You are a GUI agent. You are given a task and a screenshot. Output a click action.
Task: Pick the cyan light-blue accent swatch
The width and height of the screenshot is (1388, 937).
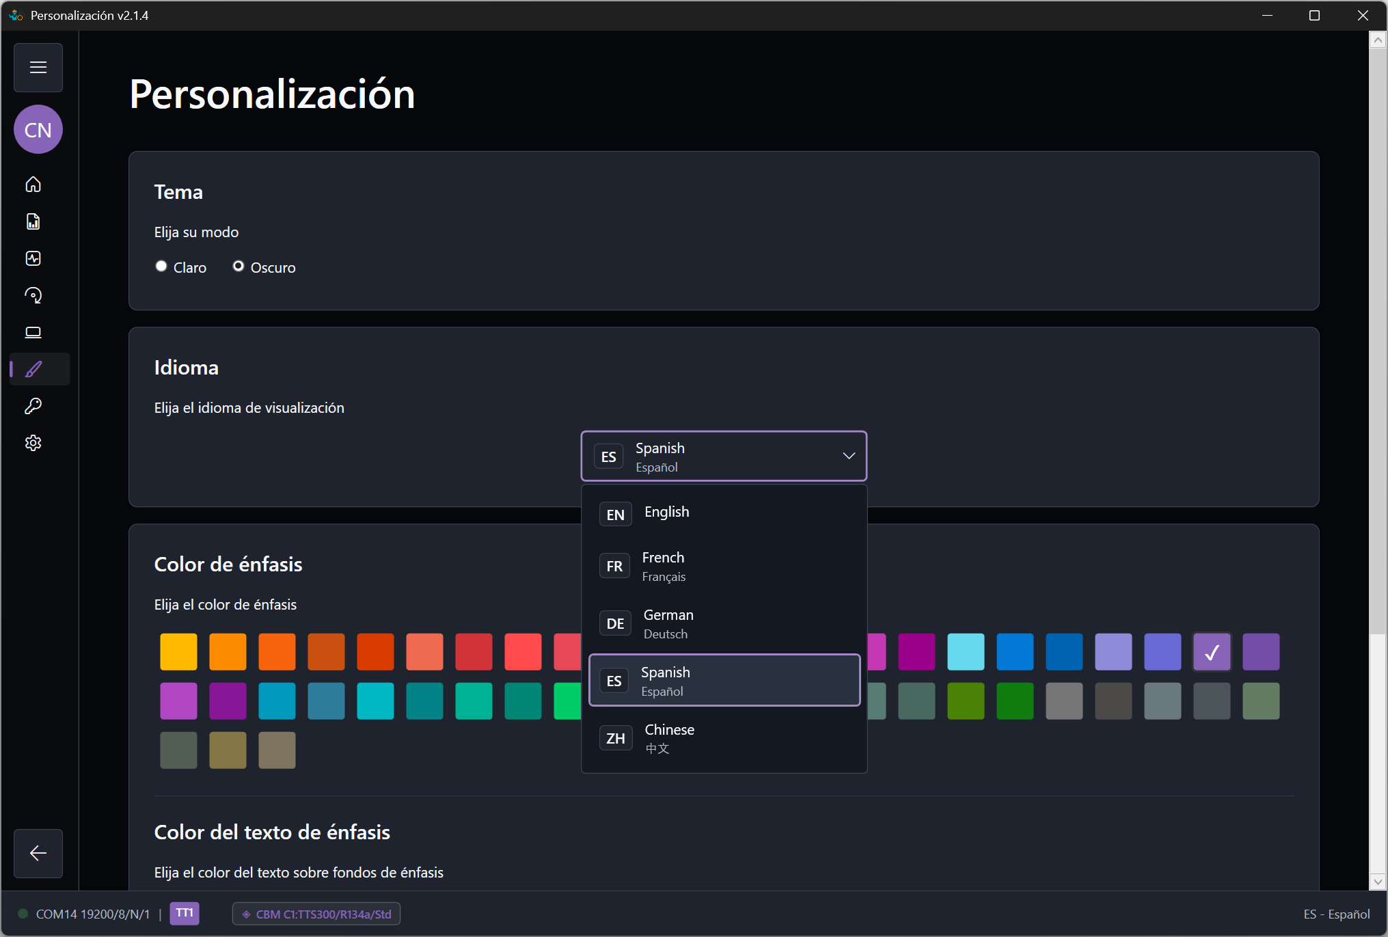click(x=966, y=651)
